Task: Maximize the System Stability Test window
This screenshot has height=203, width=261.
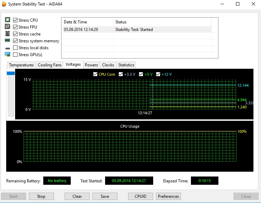Action: pos(238,4)
